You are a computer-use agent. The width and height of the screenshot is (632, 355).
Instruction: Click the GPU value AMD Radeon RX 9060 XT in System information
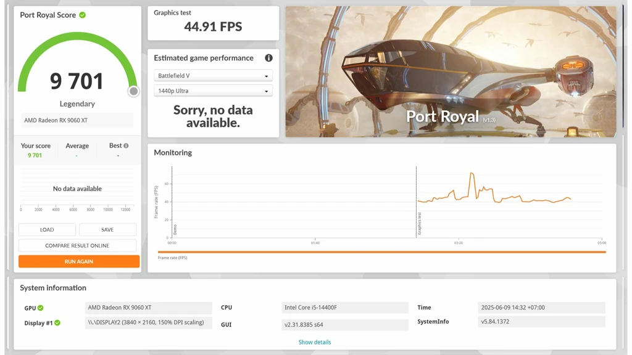[x=148, y=308]
